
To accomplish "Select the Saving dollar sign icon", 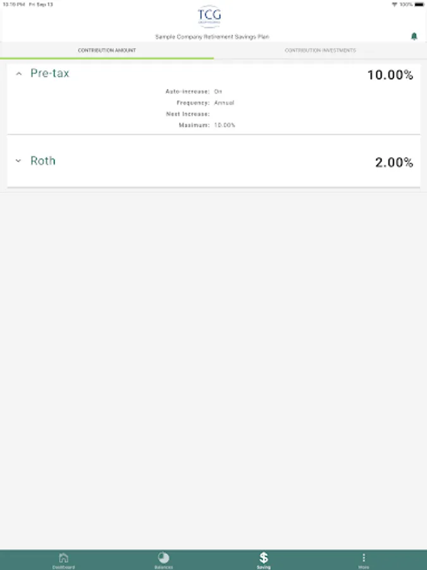I will pyautogui.click(x=264, y=558).
